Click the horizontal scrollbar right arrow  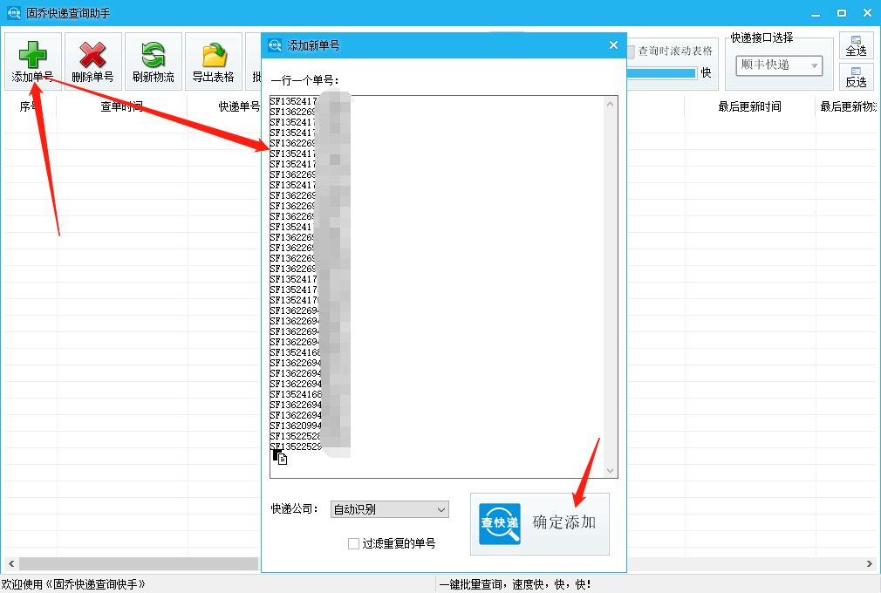pos(869,564)
